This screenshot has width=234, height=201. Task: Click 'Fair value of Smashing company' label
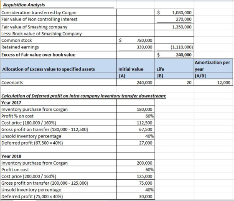pyautogui.click(x=34, y=27)
